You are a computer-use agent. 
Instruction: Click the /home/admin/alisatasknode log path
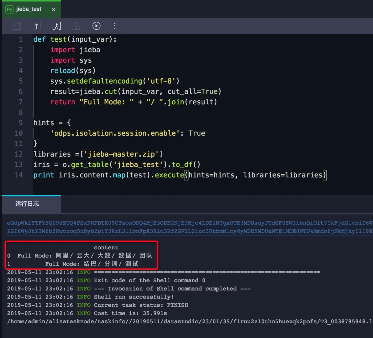[x=190, y=322]
